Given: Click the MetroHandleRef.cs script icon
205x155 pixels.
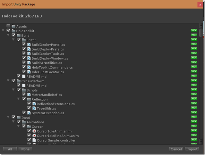Looking at the screenshot, I should pyautogui.click(x=29, y=95).
